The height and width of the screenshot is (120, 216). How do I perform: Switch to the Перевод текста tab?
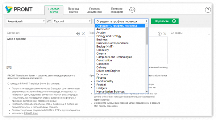[x=54, y=10]
